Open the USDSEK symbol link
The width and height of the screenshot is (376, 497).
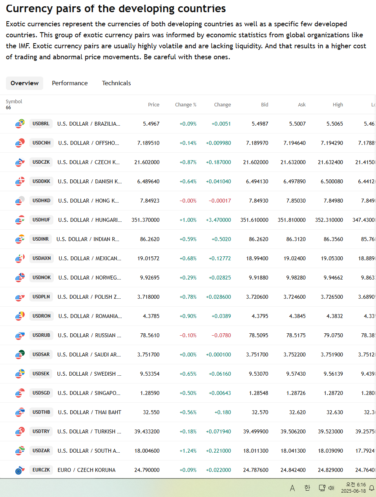tap(41, 374)
